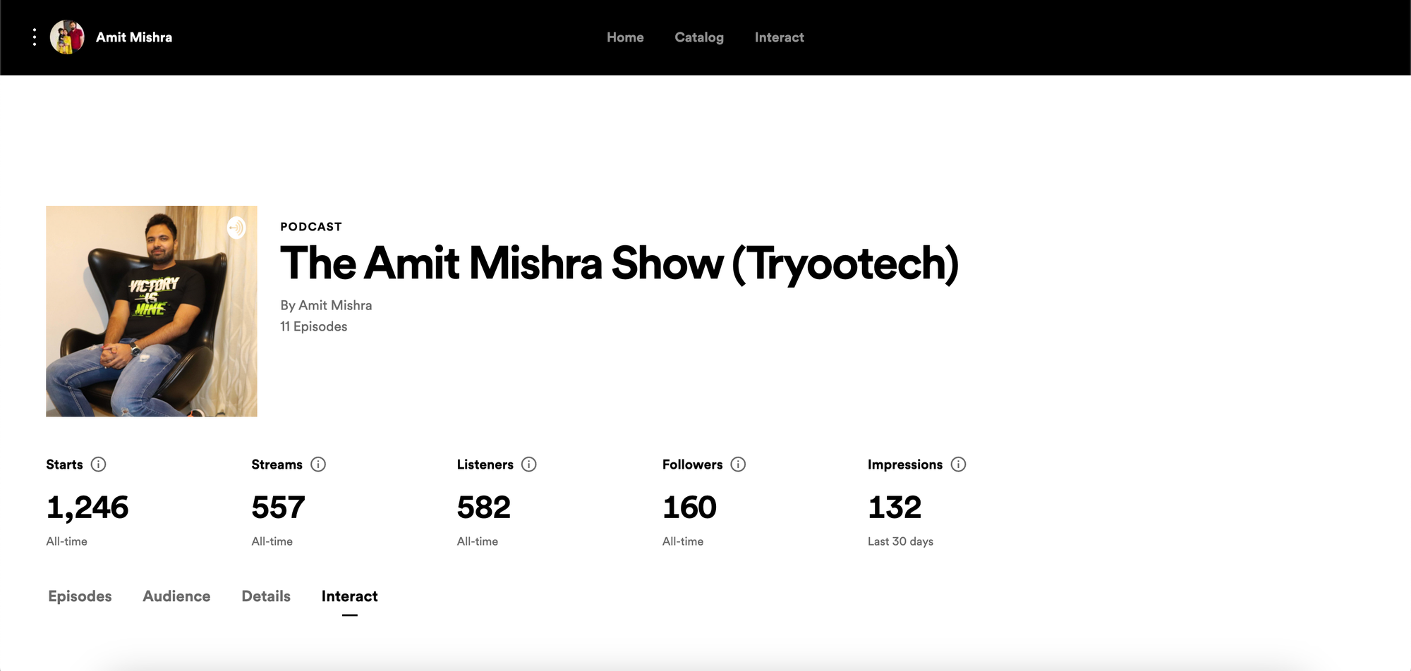This screenshot has width=1411, height=671.
Task: Show info about the Starts metric
Action: point(99,464)
